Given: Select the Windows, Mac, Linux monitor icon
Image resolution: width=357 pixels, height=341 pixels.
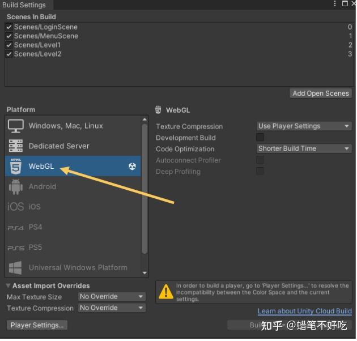Looking at the screenshot, I should point(16,126).
